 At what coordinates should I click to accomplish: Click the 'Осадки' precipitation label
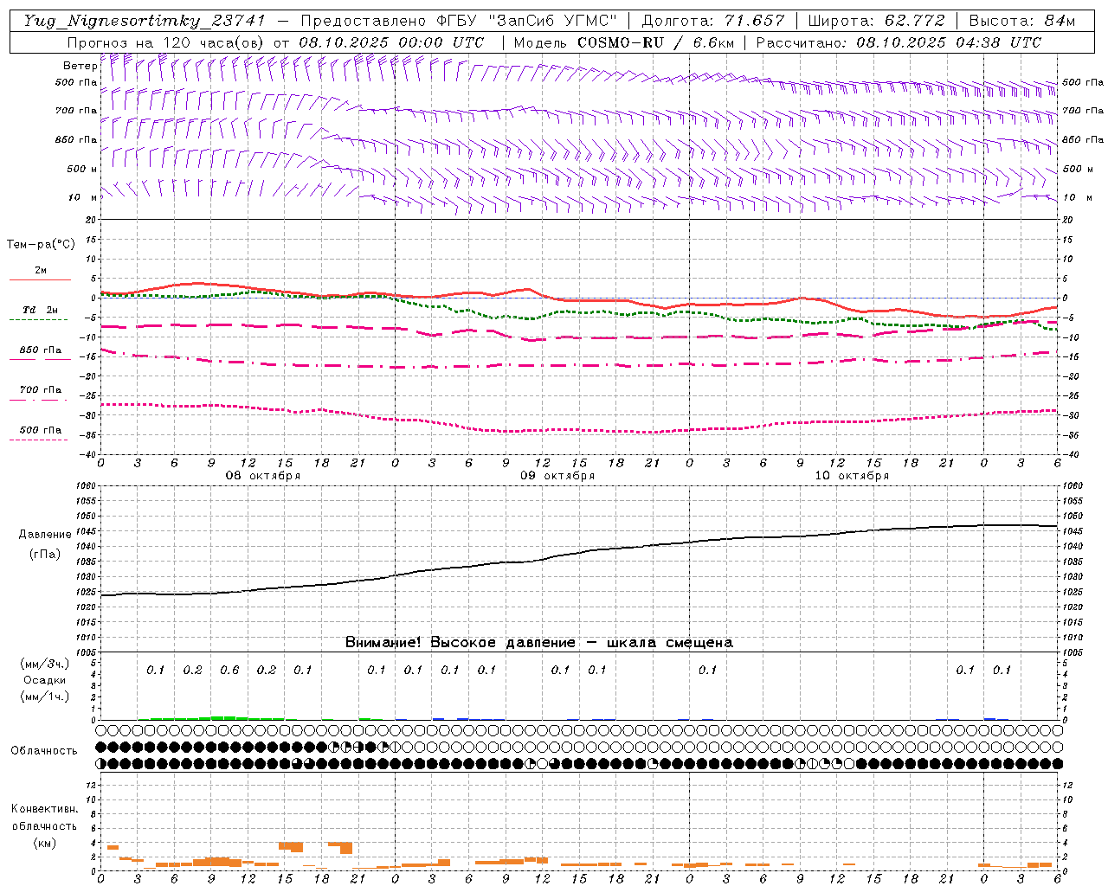point(44,680)
